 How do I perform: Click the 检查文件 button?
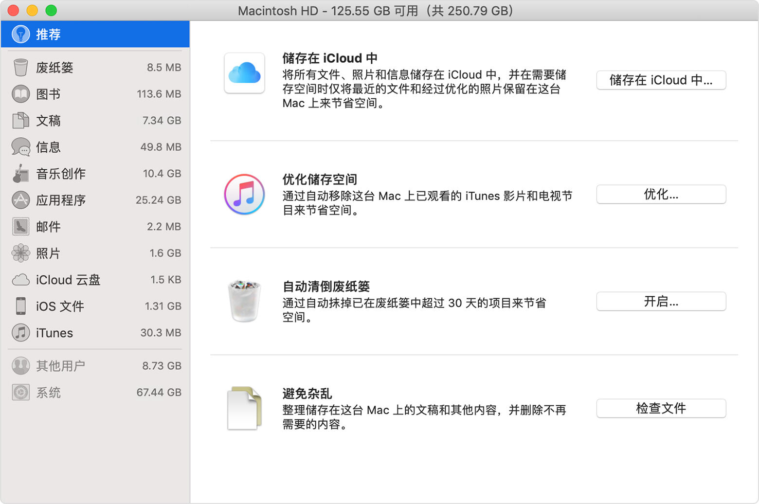pos(661,409)
